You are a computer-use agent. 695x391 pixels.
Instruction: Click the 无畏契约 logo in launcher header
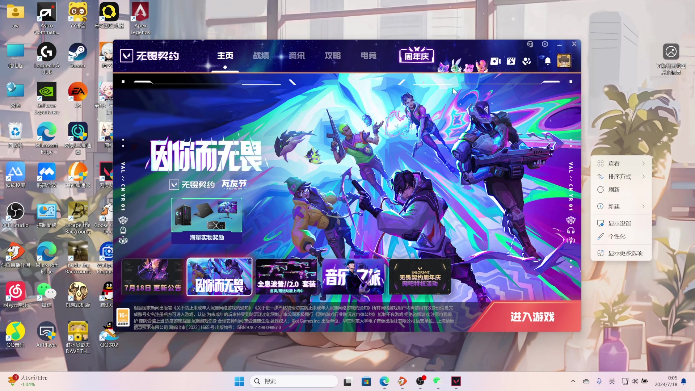149,56
